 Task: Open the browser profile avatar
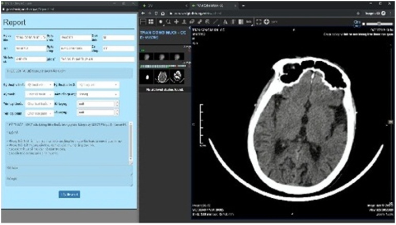coord(384,13)
